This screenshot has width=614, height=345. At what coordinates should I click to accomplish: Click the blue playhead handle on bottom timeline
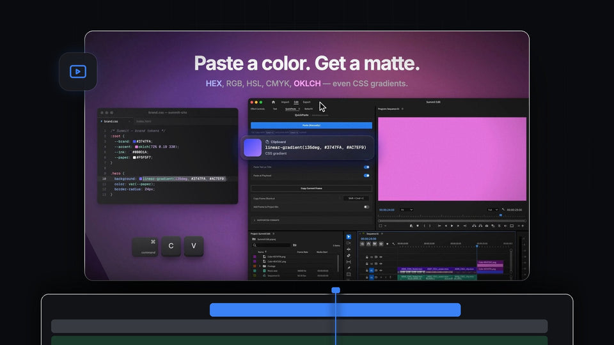pyautogui.click(x=336, y=290)
